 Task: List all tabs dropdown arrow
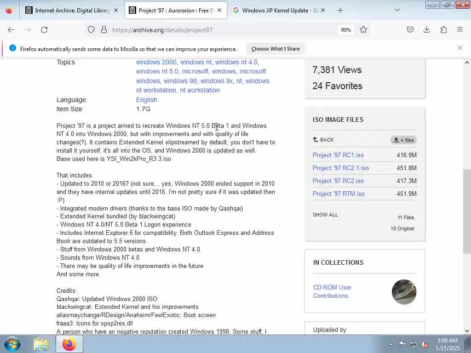(397, 10)
